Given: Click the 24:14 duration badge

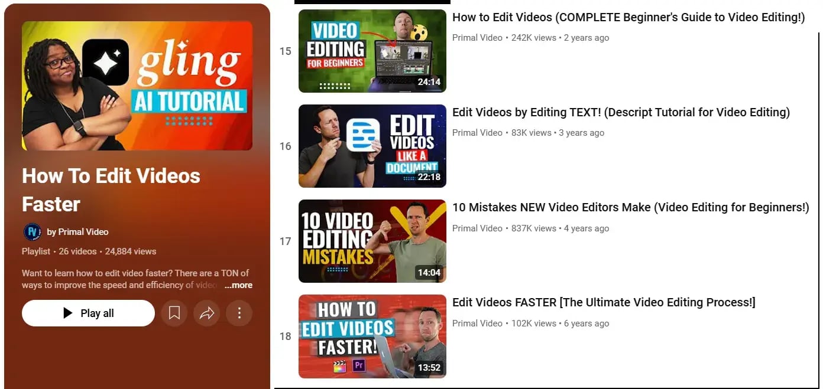Looking at the screenshot, I should (x=429, y=82).
